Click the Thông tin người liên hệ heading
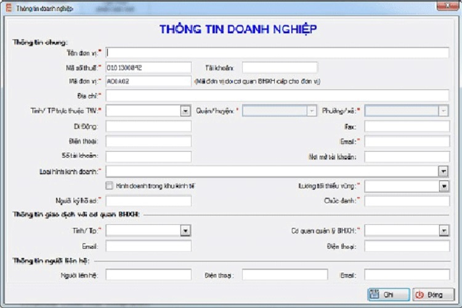Image resolution: width=462 pixels, height=308 pixels. [x=51, y=261]
